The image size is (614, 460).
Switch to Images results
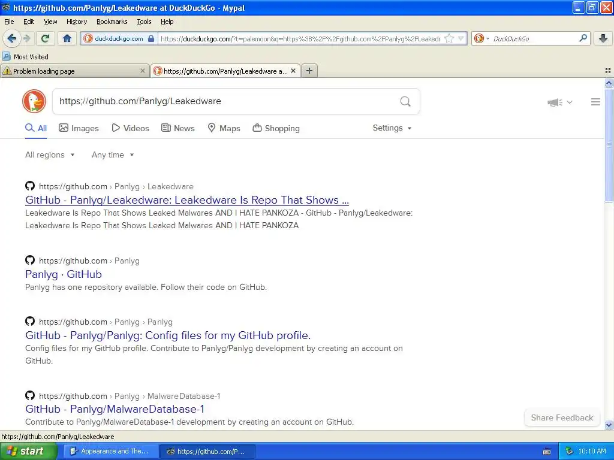(79, 128)
